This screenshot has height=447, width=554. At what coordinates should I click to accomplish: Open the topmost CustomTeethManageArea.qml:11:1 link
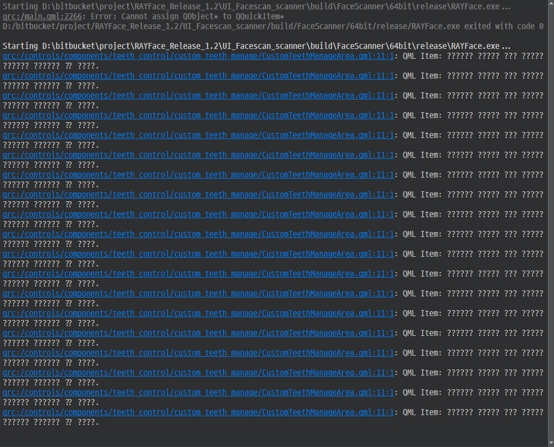point(198,56)
